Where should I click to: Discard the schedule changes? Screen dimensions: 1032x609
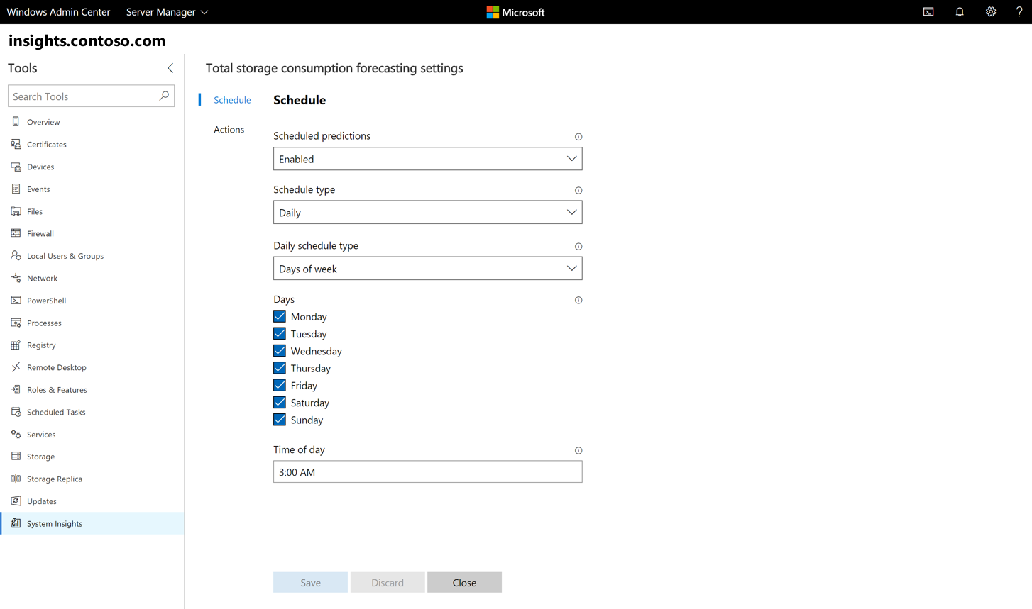click(x=388, y=581)
